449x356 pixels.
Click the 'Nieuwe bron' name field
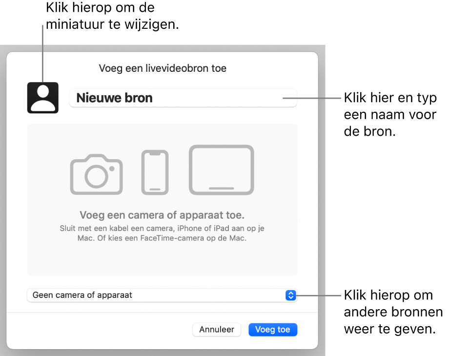(183, 98)
